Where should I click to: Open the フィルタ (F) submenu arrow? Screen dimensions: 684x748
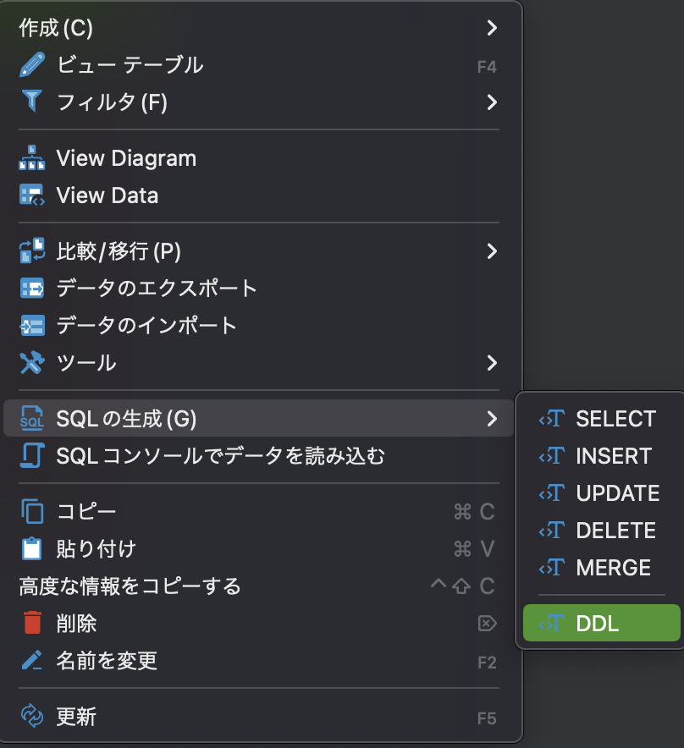pyautogui.click(x=492, y=102)
